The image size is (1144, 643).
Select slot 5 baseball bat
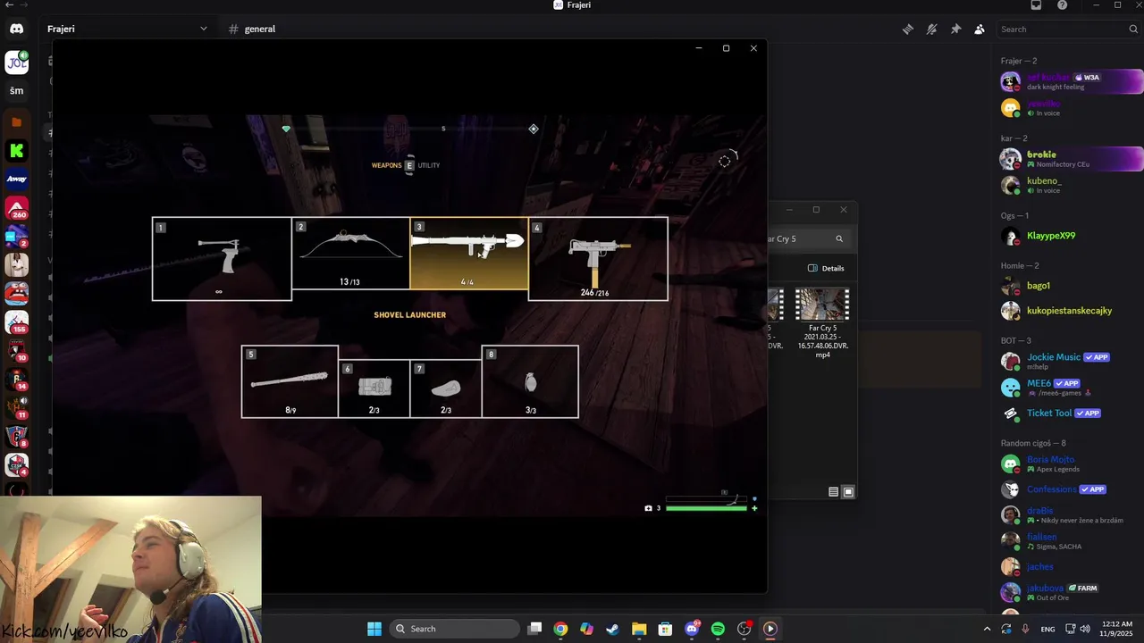[290, 381]
